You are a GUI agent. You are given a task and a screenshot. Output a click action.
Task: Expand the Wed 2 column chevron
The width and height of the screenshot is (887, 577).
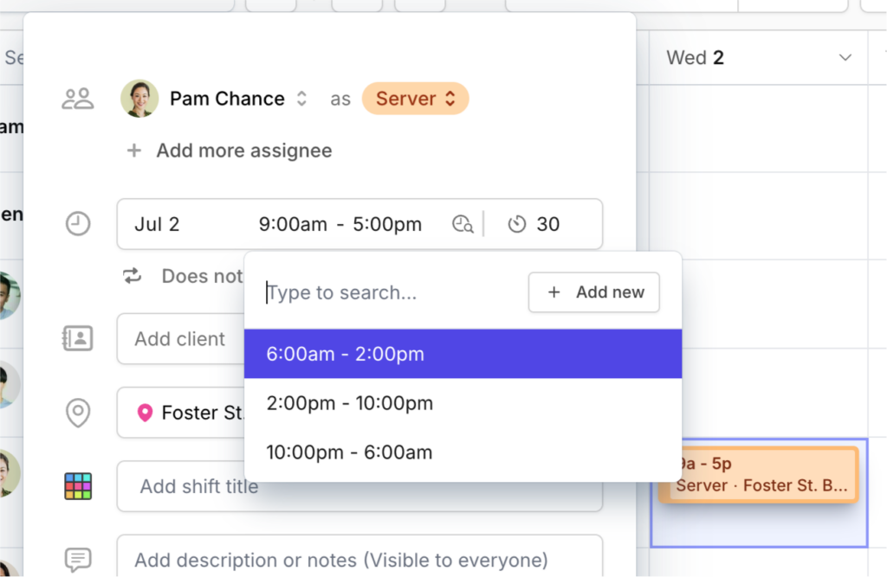point(845,58)
